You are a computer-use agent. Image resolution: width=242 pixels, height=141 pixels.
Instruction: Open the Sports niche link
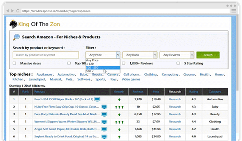(100, 79)
